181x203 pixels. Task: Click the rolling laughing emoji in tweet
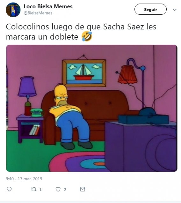(87, 36)
